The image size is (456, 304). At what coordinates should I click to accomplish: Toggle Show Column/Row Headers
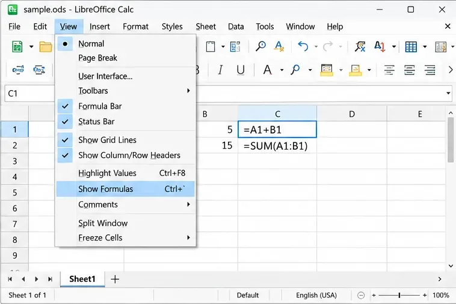(125, 155)
